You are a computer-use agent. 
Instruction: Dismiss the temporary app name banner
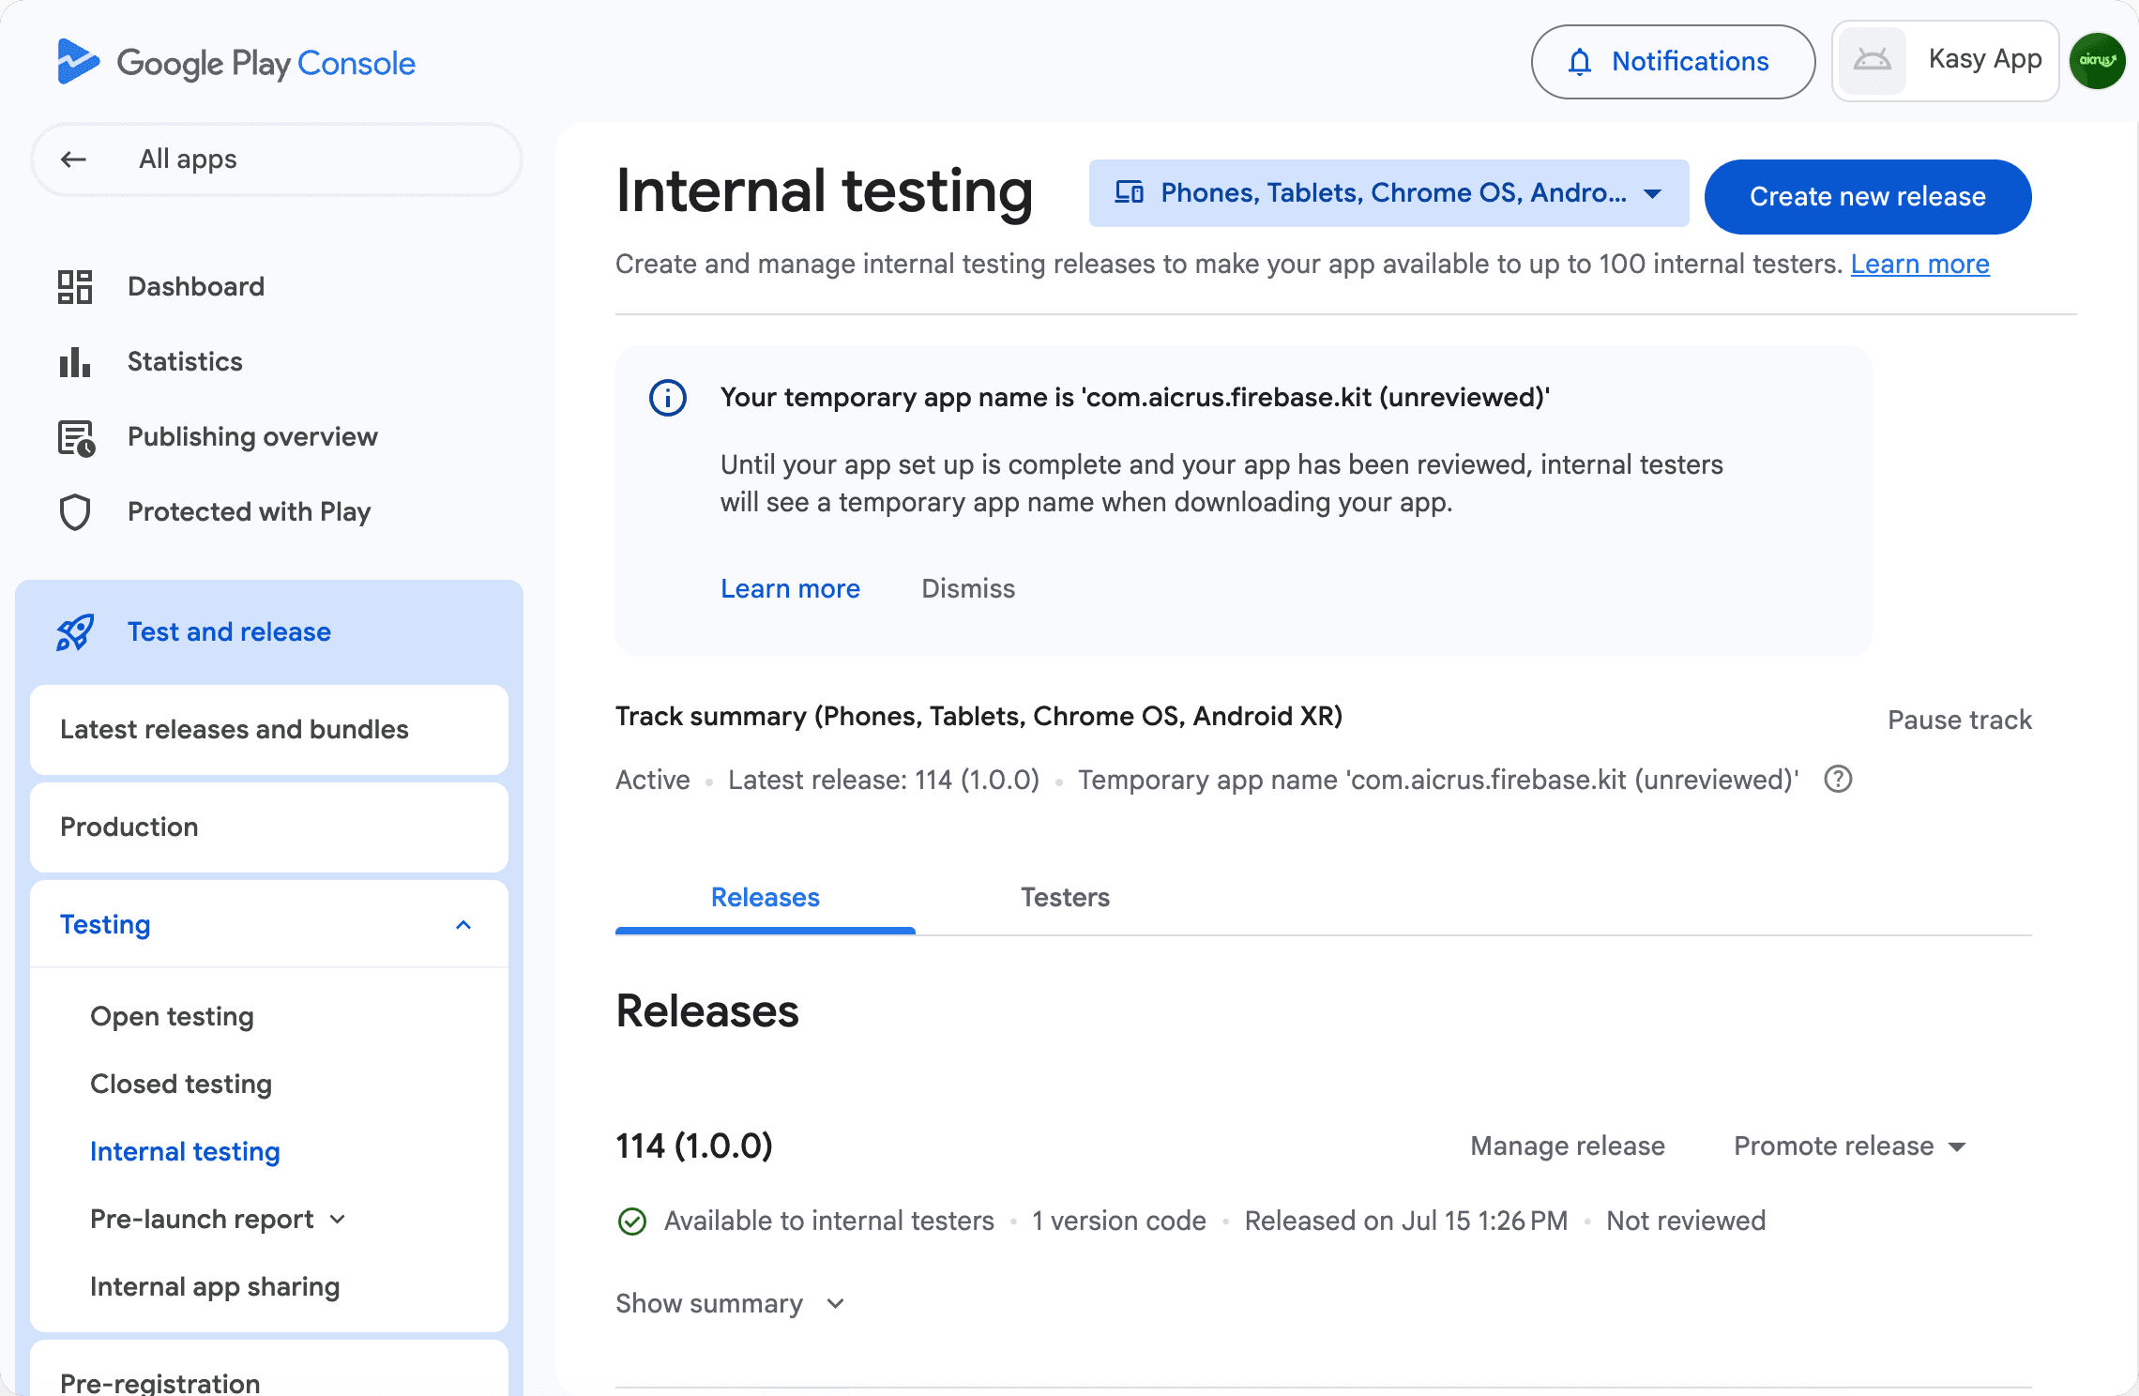click(968, 589)
